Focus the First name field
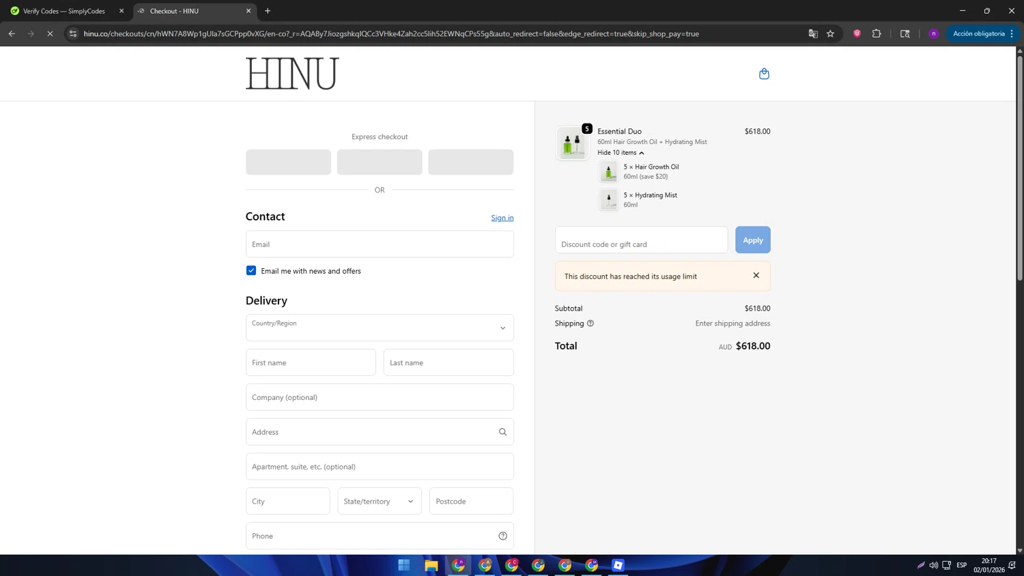 click(x=311, y=362)
